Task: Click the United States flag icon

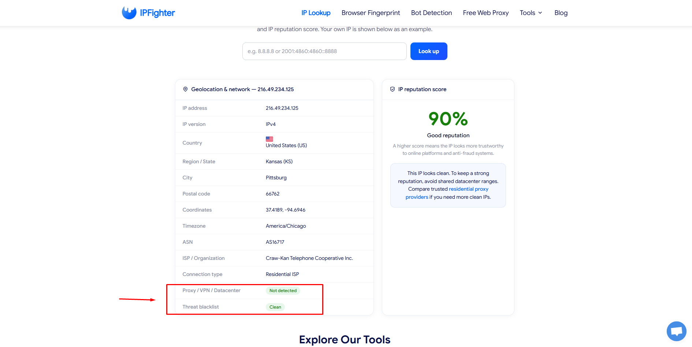Action: [269, 139]
